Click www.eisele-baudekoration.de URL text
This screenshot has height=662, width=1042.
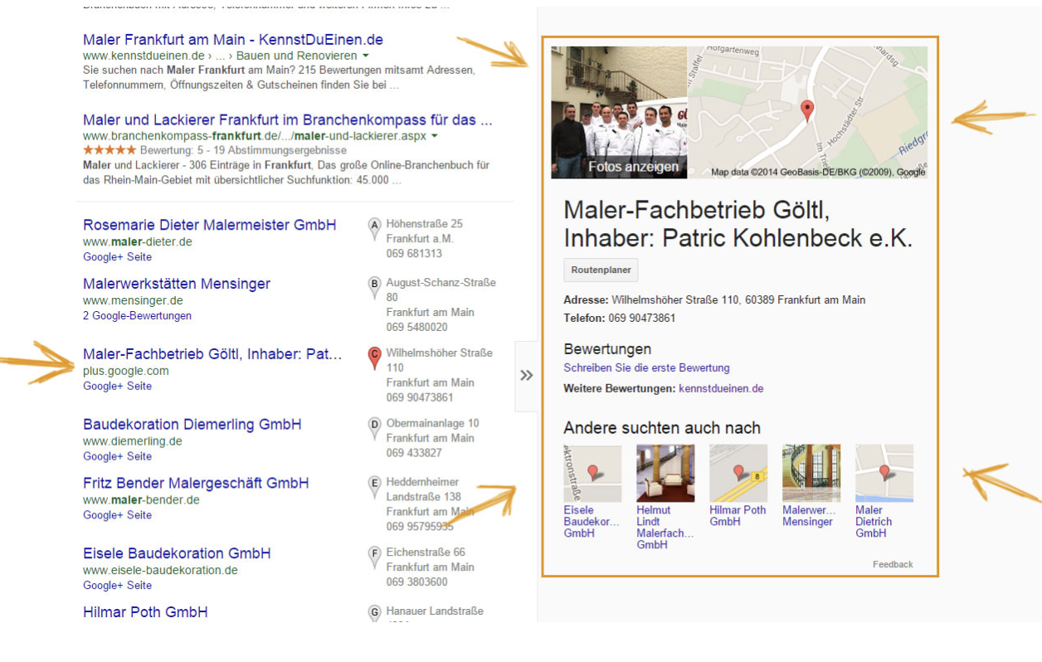(160, 570)
